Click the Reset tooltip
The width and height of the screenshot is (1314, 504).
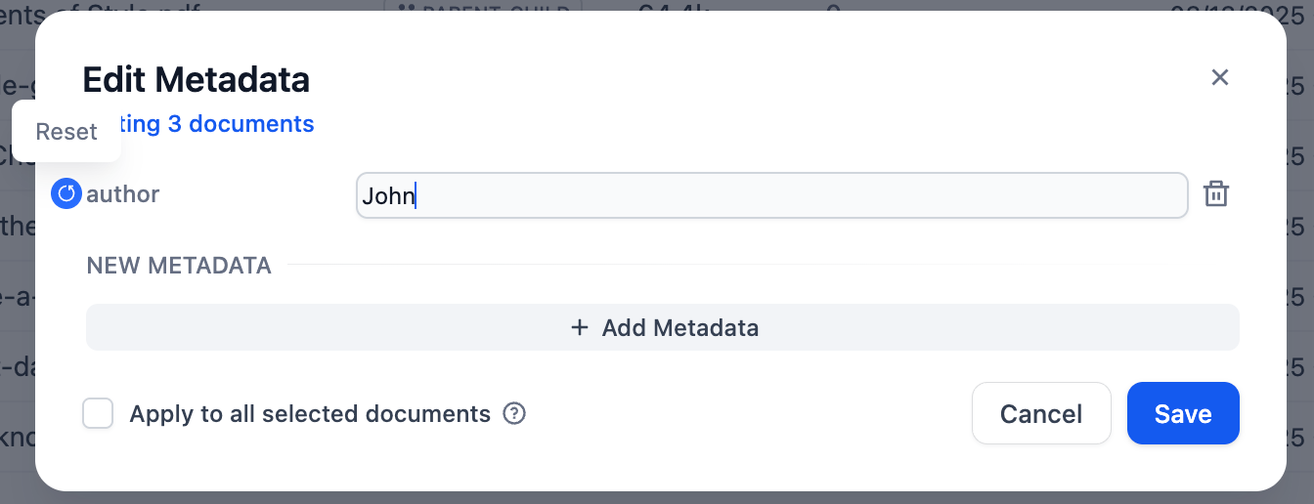click(x=66, y=132)
